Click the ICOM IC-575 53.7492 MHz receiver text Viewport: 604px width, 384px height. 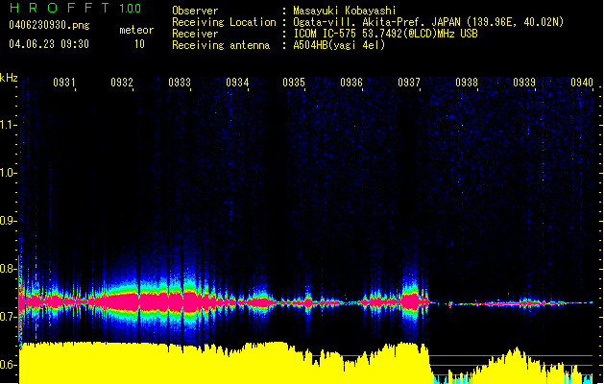coord(385,34)
